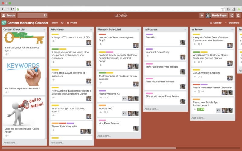Toggle watch eye on Pisano Stats Infographic
This screenshot has height=151, width=242.
tap(54, 130)
